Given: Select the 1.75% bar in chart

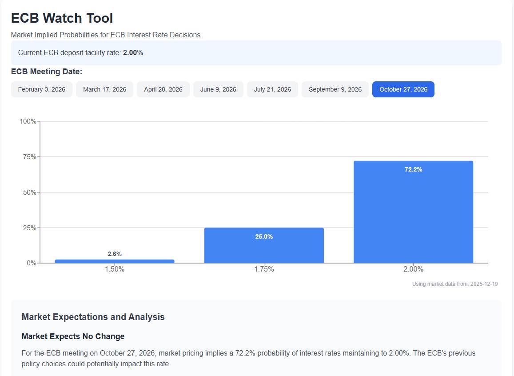Looking at the screenshot, I should tap(264, 247).
